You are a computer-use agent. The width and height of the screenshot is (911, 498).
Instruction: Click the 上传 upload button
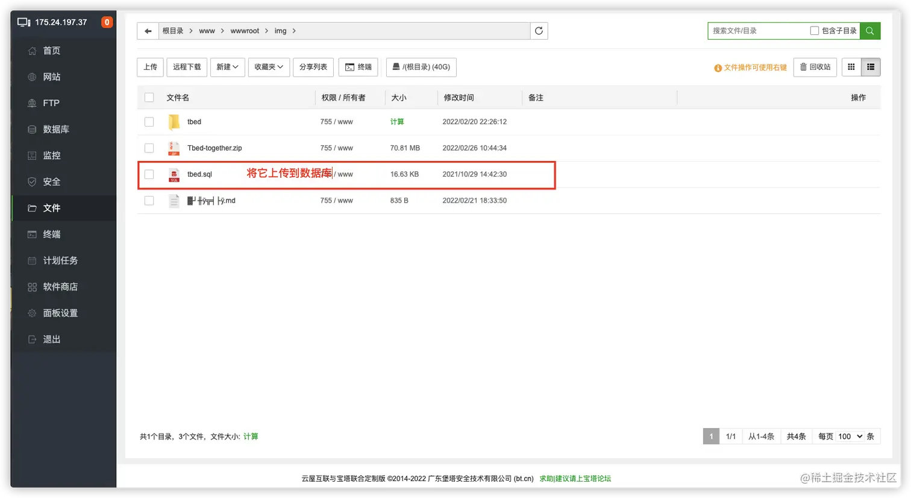[150, 67]
